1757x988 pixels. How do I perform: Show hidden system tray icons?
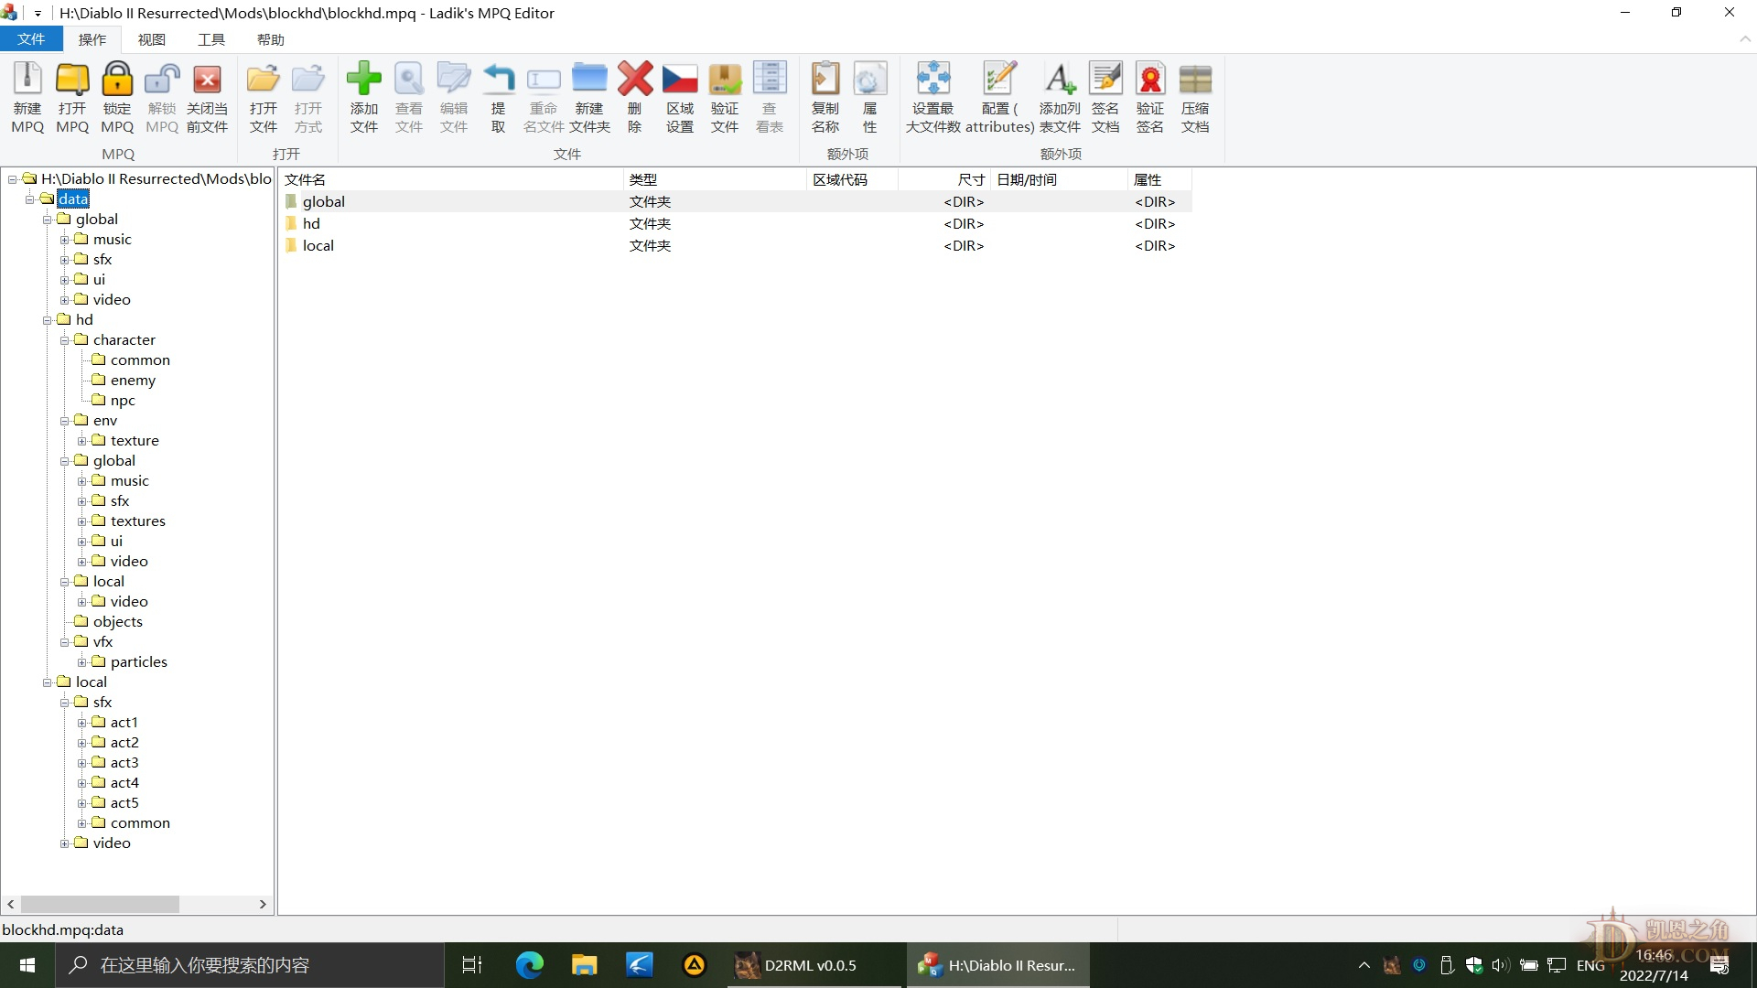click(1364, 965)
